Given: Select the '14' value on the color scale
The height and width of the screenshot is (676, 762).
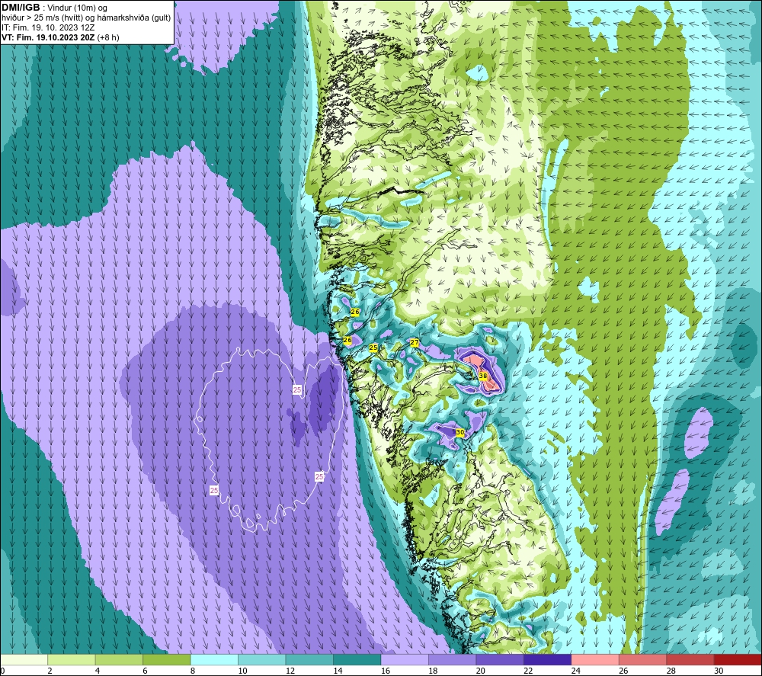Looking at the screenshot, I should pos(338,671).
